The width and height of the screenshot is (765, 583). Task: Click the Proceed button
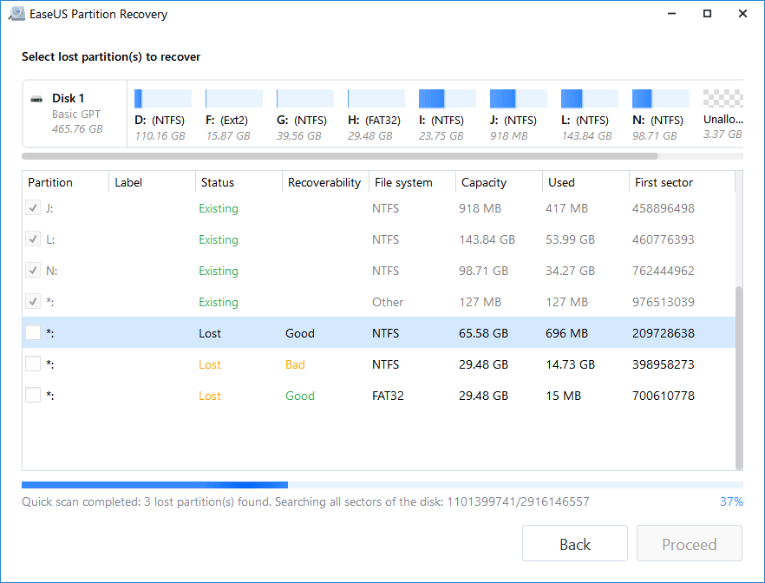click(689, 543)
